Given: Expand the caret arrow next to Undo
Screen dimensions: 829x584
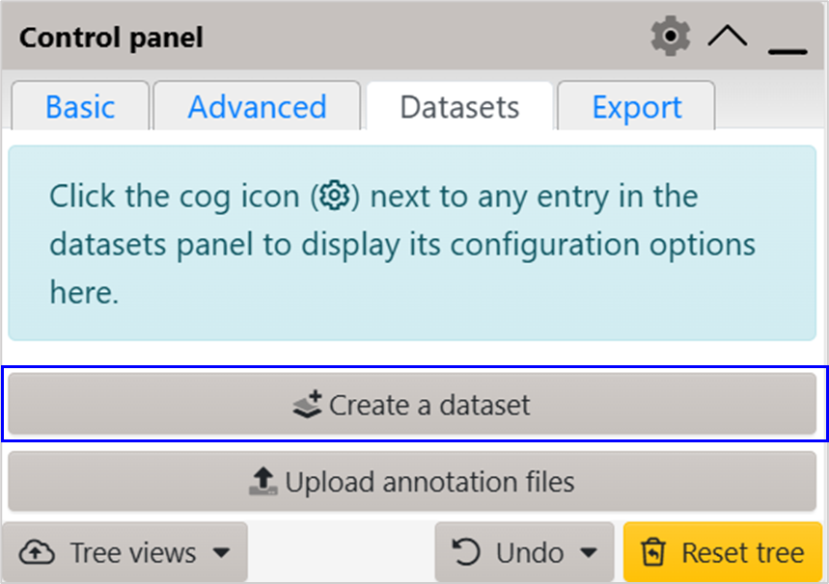Looking at the screenshot, I should pyautogui.click(x=589, y=553).
